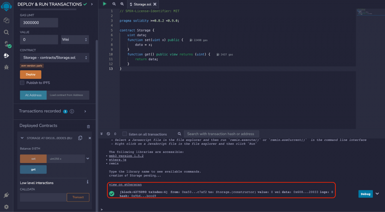Expand the Transactions recorded section
The height and width of the screenshot is (212, 385).
point(85,111)
